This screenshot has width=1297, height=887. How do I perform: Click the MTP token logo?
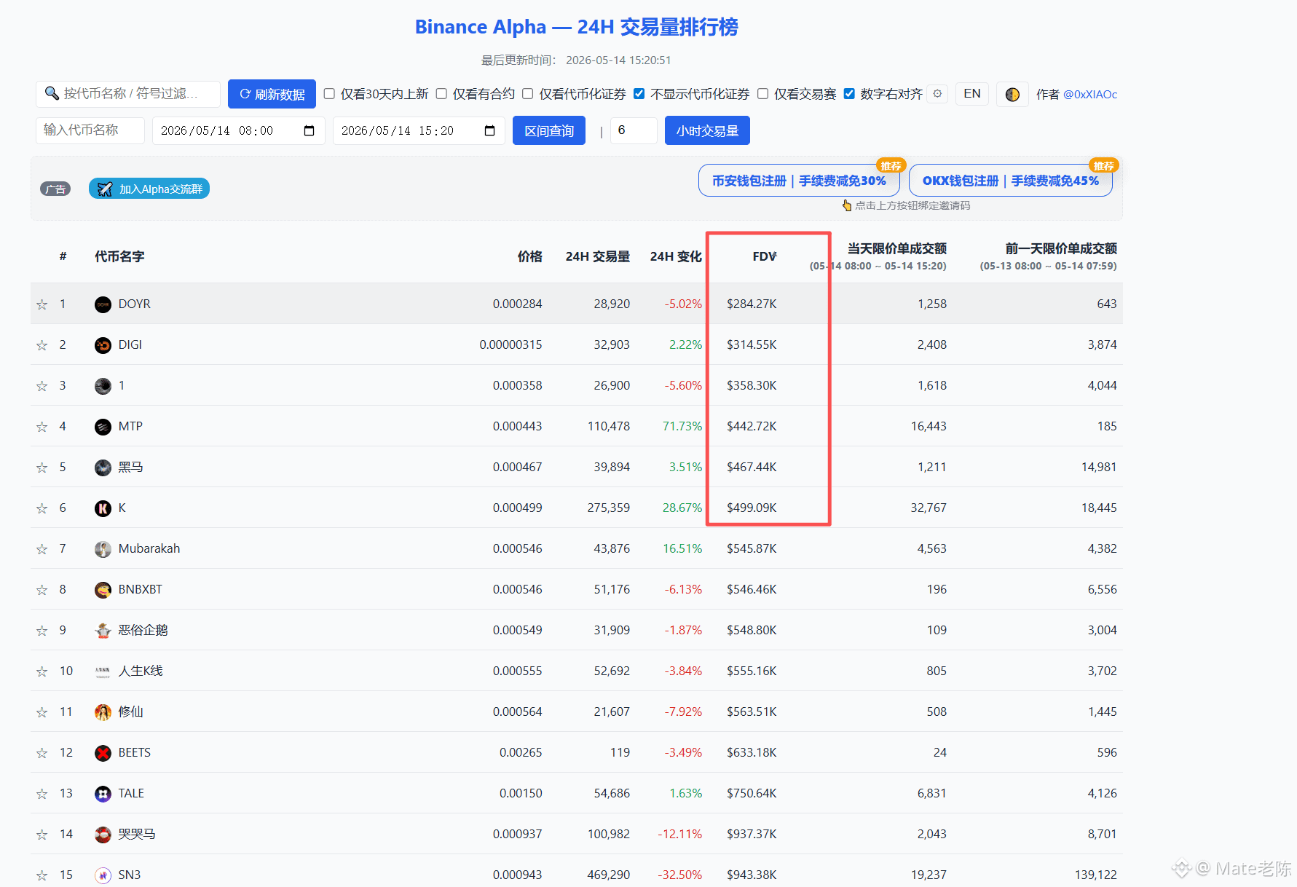(103, 427)
